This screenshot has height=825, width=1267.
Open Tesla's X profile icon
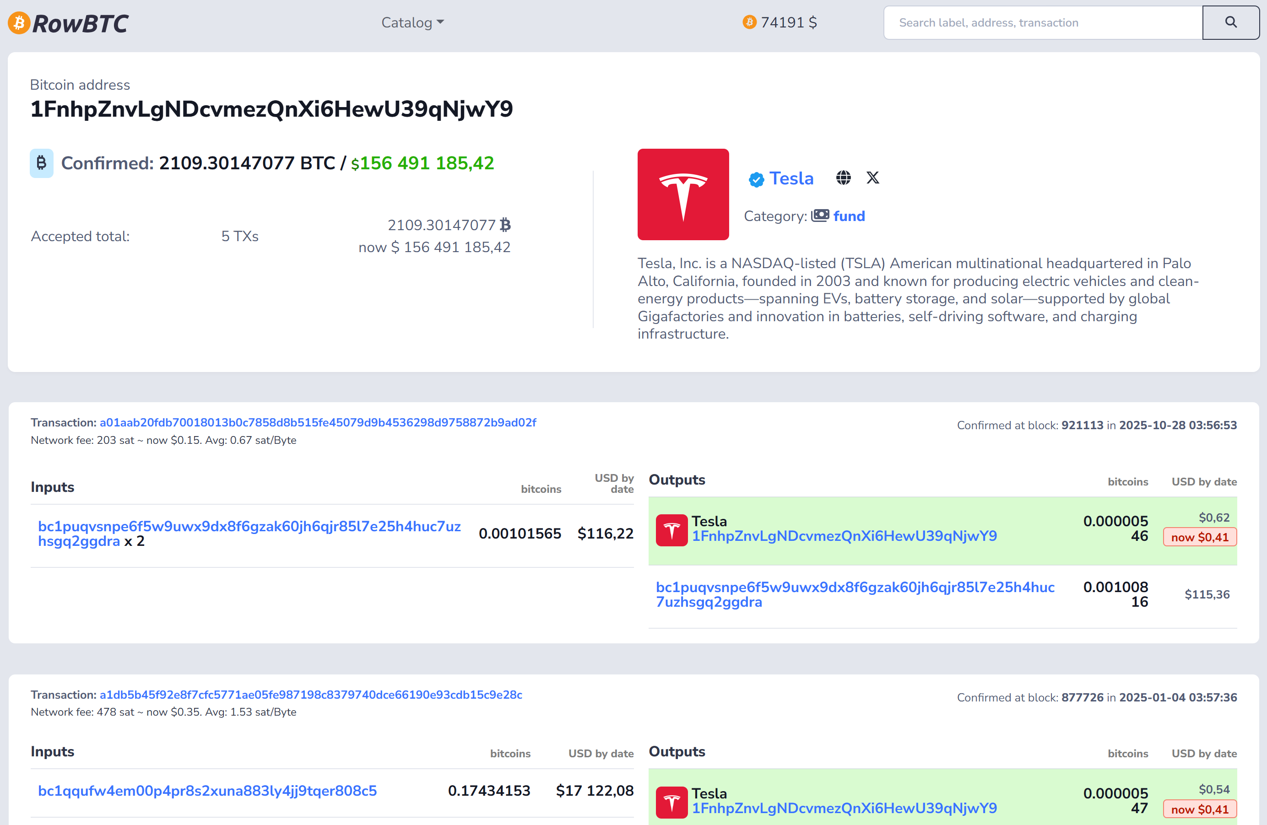tap(873, 178)
